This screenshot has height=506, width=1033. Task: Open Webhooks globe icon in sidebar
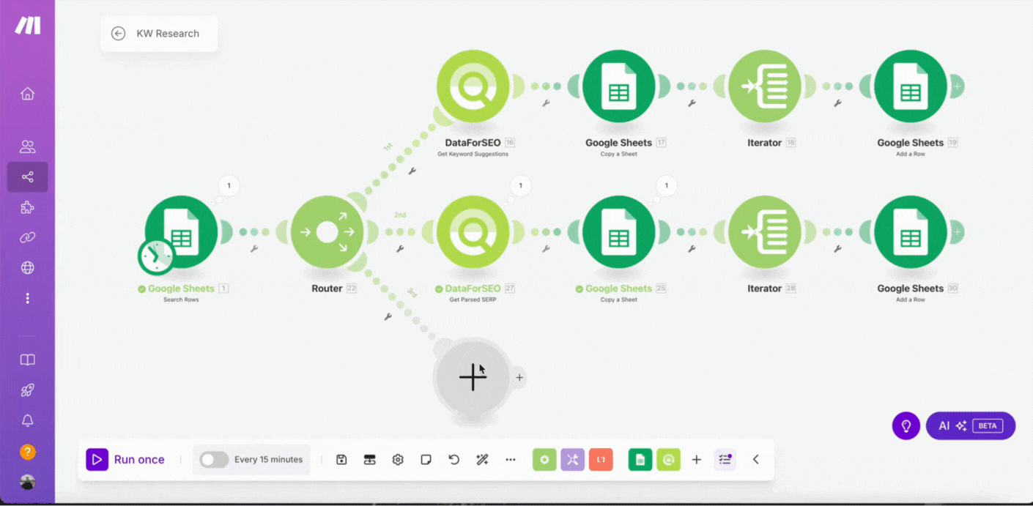pos(27,268)
